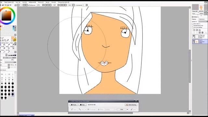Click the brush size slider

(x=10, y=58)
